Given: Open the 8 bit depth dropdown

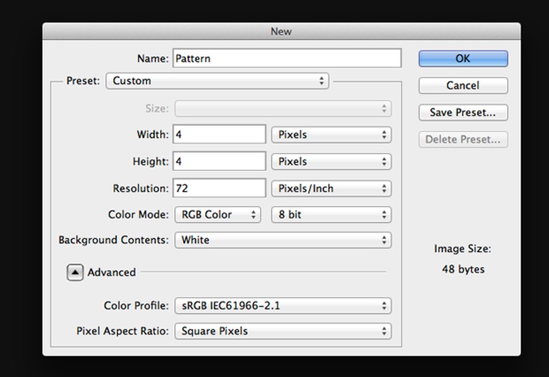Looking at the screenshot, I should pos(331,215).
